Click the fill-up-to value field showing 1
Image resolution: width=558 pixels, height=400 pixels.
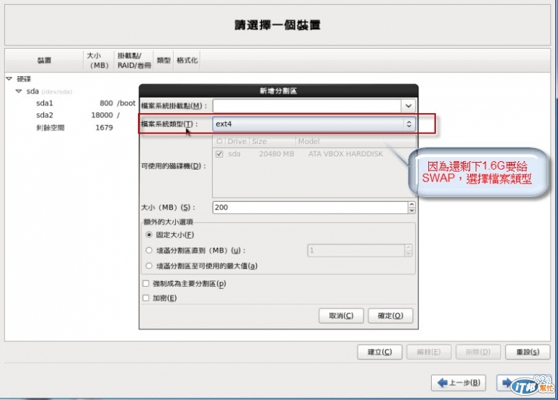coord(356,251)
